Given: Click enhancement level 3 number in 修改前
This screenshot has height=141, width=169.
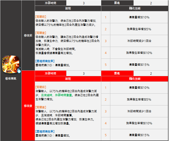Looking at the screenshot, I should pos(106,41).
